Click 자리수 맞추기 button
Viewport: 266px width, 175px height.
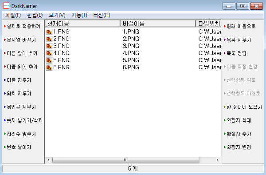coord(20,134)
